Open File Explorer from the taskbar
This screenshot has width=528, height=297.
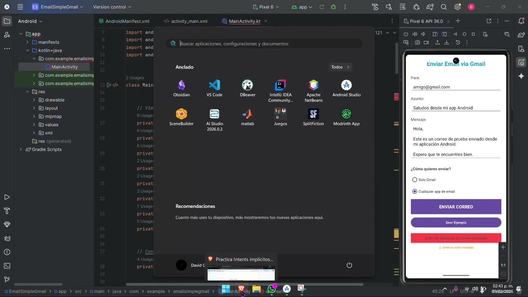tap(257, 289)
